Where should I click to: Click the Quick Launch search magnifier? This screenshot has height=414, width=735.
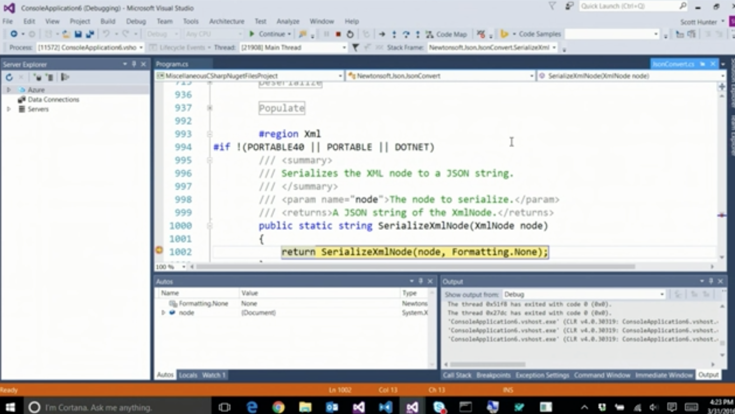[x=683, y=6]
